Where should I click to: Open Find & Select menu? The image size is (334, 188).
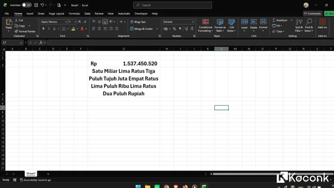309,25
